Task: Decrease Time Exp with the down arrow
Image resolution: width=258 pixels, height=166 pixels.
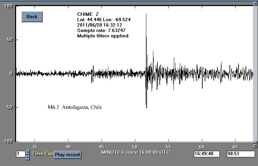Action: coord(28,157)
